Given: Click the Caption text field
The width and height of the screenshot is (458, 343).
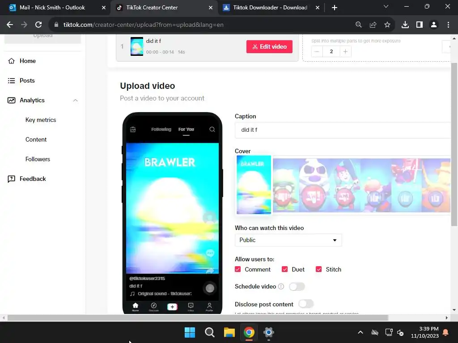Looking at the screenshot, I should (343, 130).
